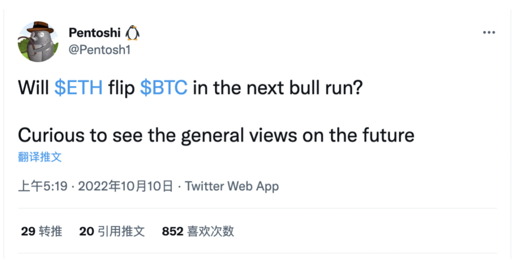Click the 上午5:19 timestamp
This screenshot has height=260, width=519.
(42, 186)
